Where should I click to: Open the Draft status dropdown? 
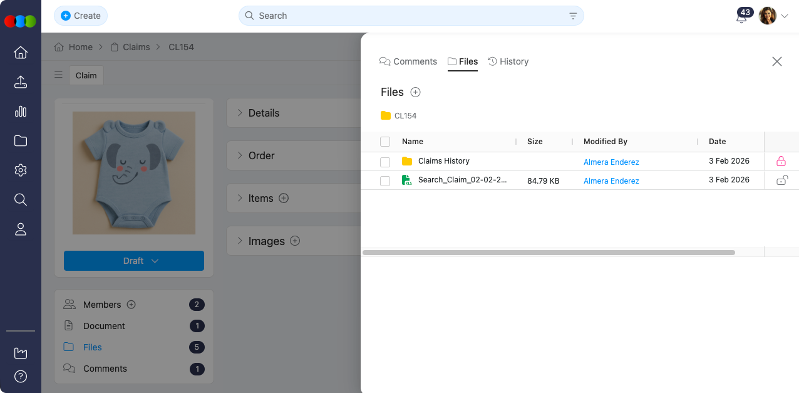[x=134, y=261]
